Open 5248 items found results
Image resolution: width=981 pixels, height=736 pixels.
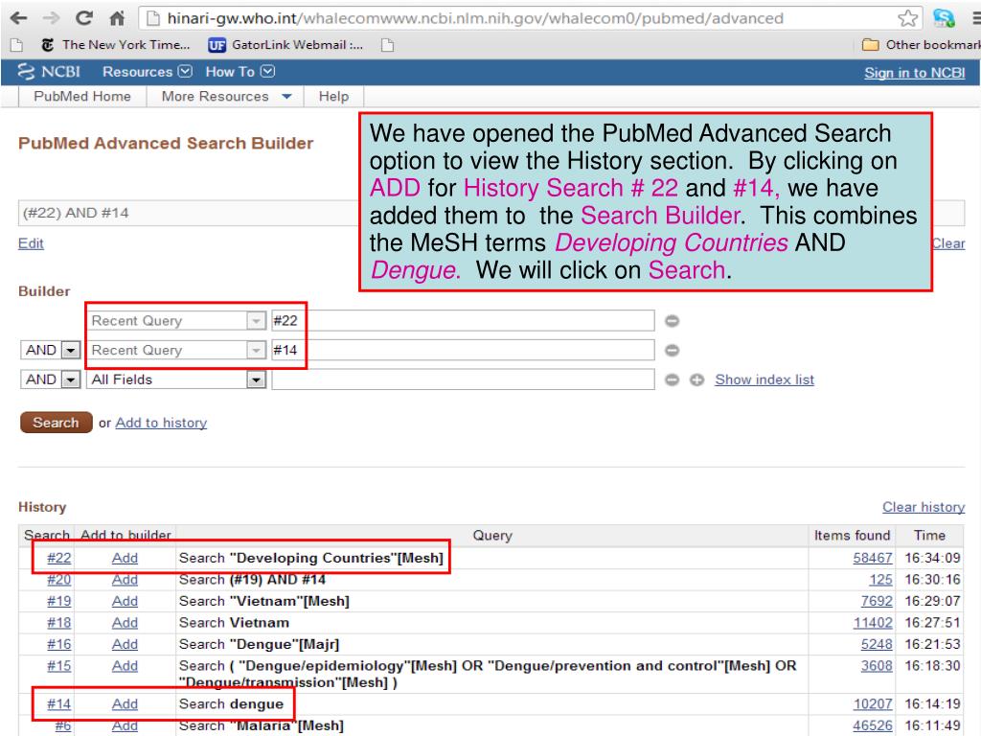click(877, 645)
